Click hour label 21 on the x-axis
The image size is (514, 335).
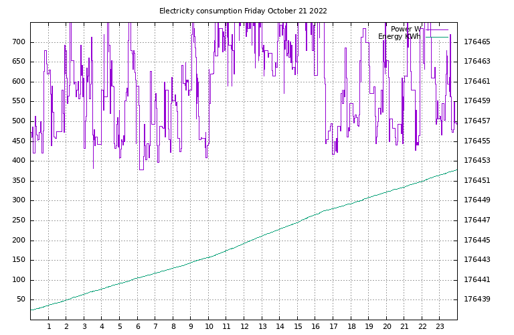(404, 326)
